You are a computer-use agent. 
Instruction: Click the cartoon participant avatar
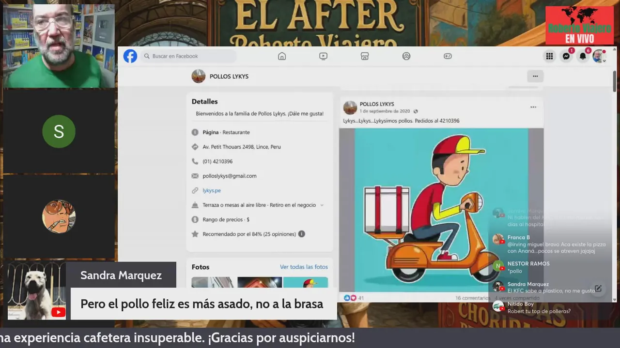tap(59, 216)
